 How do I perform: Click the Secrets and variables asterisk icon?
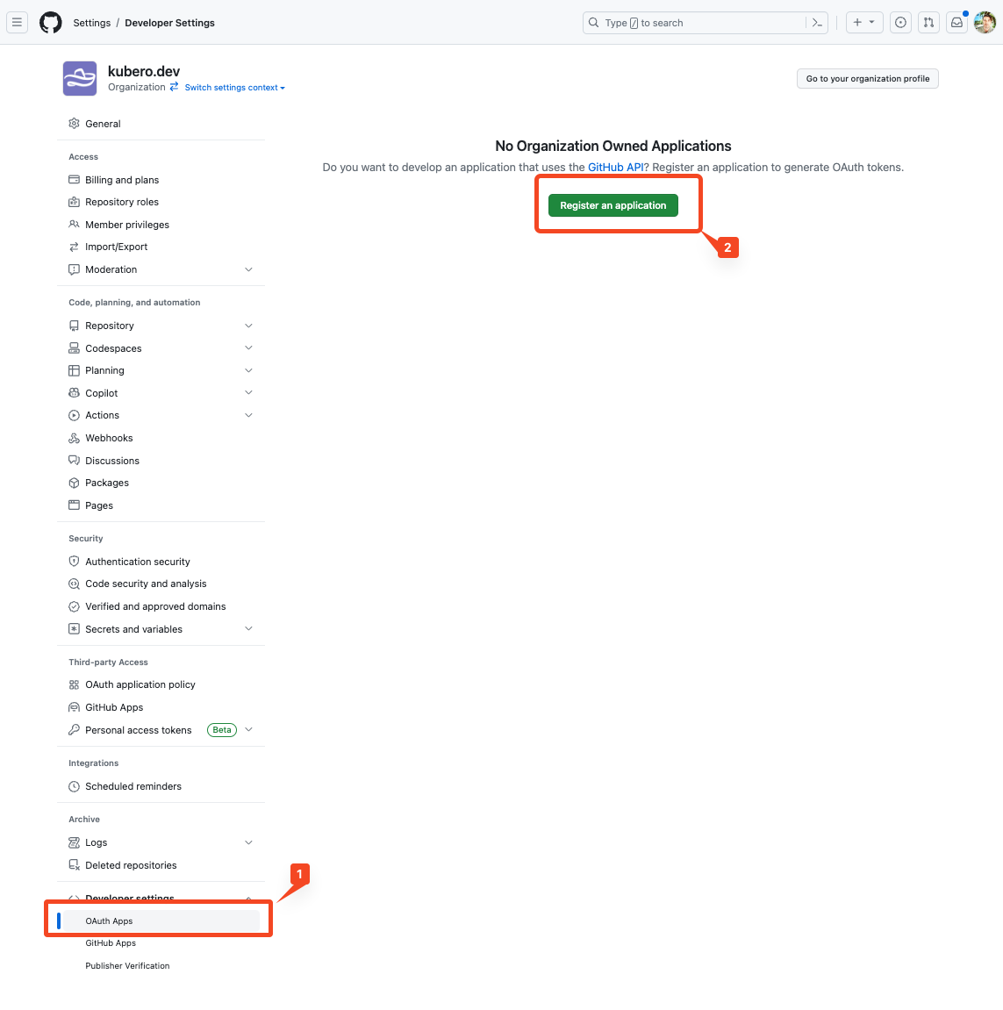(x=74, y=628)
